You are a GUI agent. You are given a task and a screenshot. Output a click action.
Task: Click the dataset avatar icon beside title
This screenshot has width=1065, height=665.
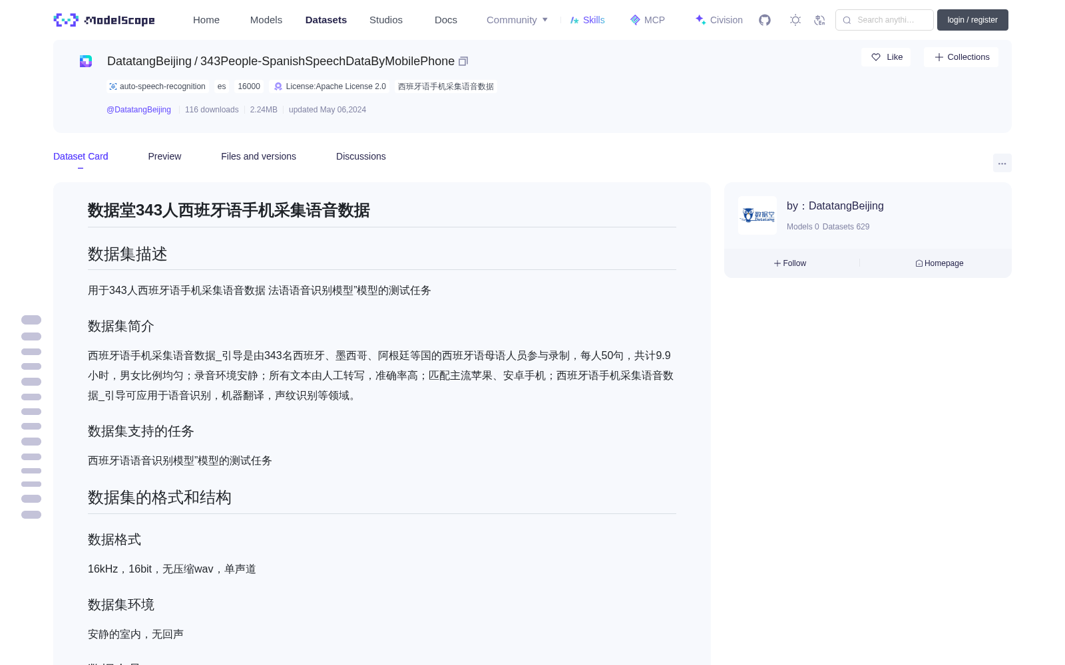[x=86, y=61]
